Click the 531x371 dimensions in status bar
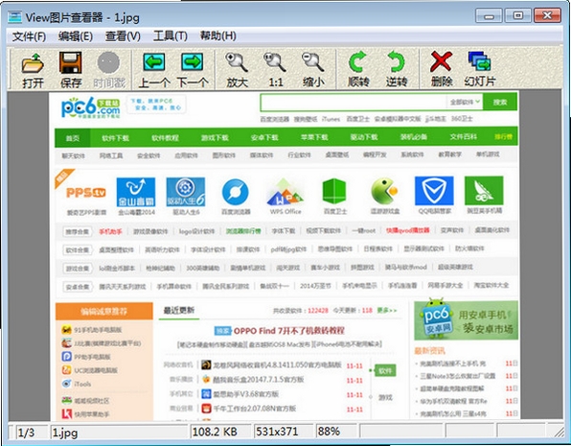This screenshot has height=446, width=571. coord(277,432)
